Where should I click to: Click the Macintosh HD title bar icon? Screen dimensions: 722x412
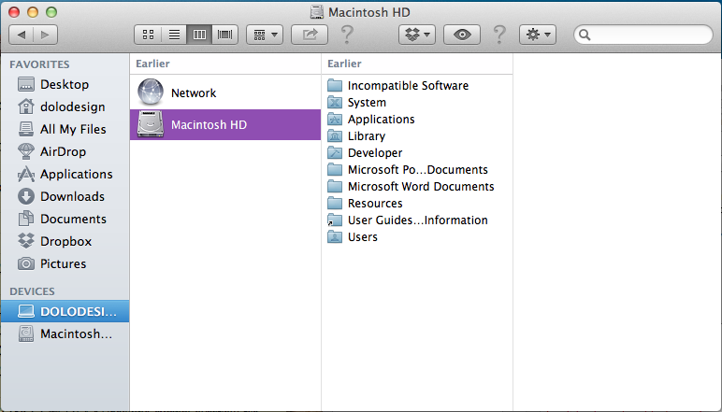[317, 12]
